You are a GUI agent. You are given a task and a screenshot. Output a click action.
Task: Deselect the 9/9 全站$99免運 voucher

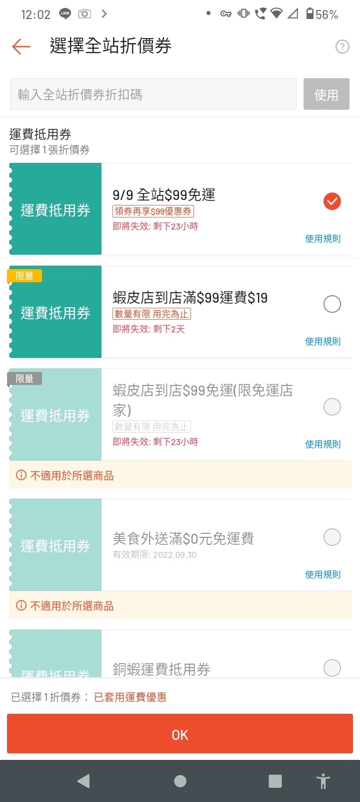tap(332, 201)
